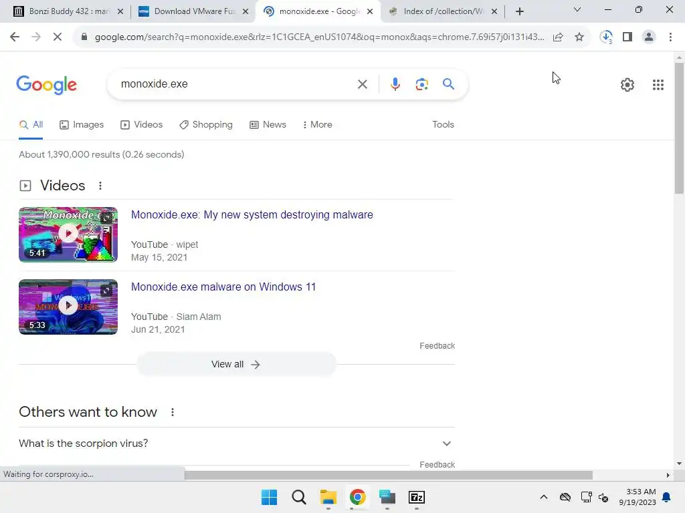This screenshot has width=685, height=513.
Task: Open the muted volume tray icon
Action: (603, 497)
